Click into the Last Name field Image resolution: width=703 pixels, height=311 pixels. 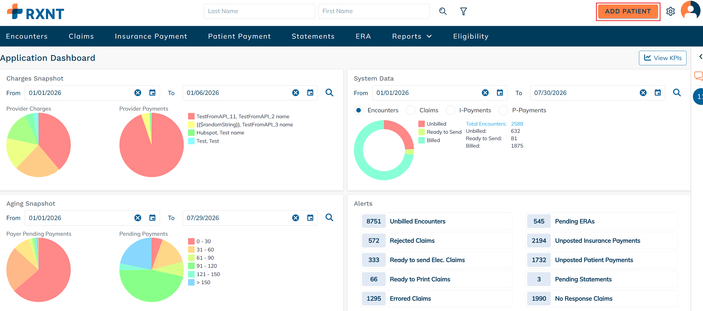click(x=259, y=11)
